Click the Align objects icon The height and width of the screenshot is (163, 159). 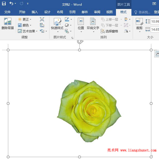click(x=126, y=19)
